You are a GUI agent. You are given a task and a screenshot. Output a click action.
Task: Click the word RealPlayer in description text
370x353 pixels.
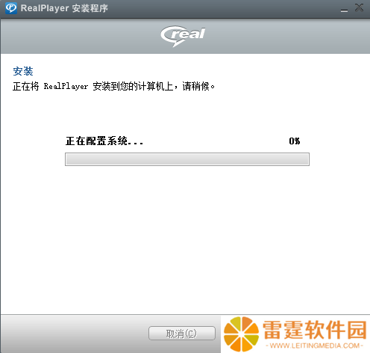66,87
